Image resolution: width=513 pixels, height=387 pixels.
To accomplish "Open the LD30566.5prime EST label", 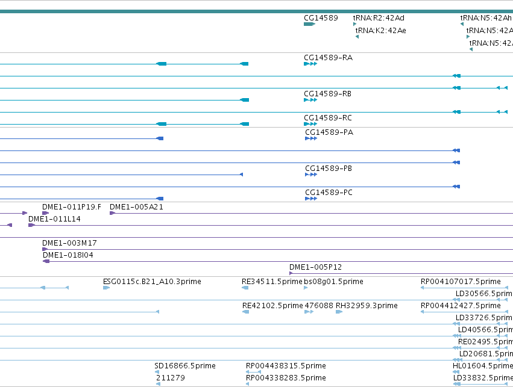I will (x=484, y=294).
